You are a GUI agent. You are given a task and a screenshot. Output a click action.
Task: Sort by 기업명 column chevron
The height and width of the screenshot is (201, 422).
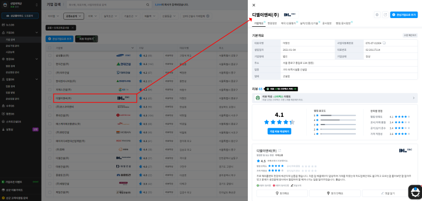133,48
